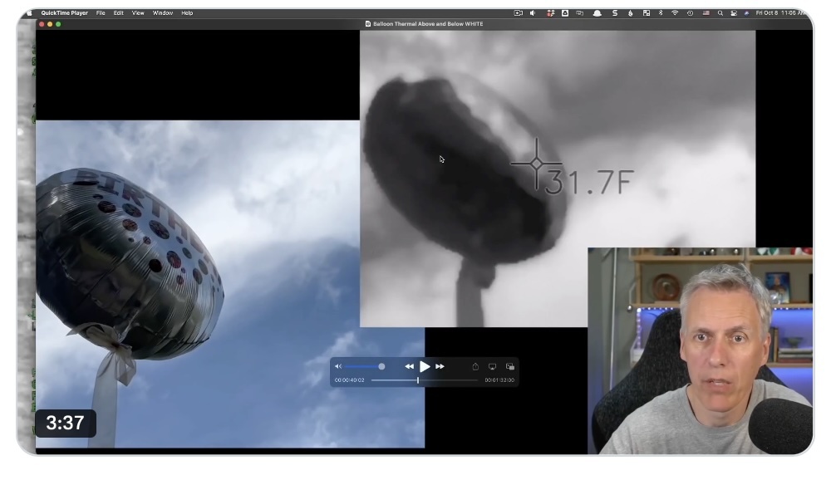836x480 pixels.
Task: Click the Wi-Fi status icon
Action: coord(675,13)
